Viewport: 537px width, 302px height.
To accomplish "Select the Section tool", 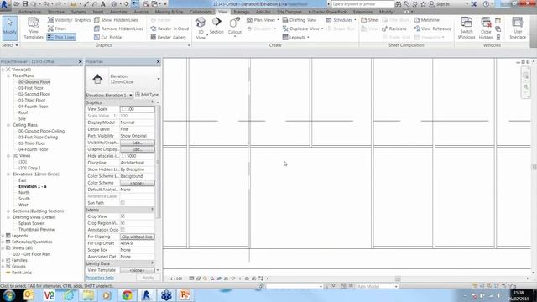I will click(x=216, y=26).
